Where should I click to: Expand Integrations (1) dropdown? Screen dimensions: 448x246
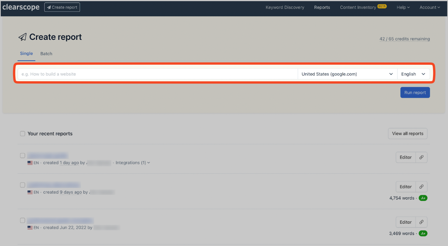click(133, 163)
